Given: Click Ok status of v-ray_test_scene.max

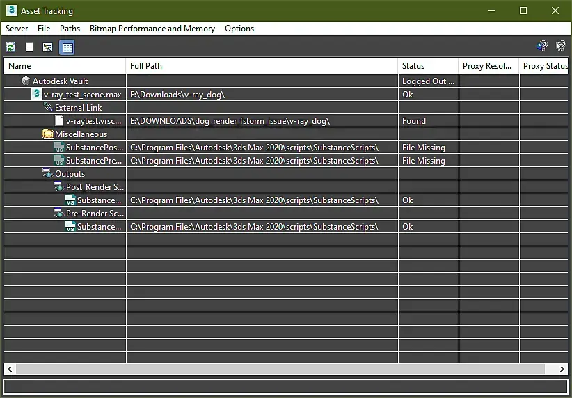Looking at the screenshot, I should tap(428, 95).
